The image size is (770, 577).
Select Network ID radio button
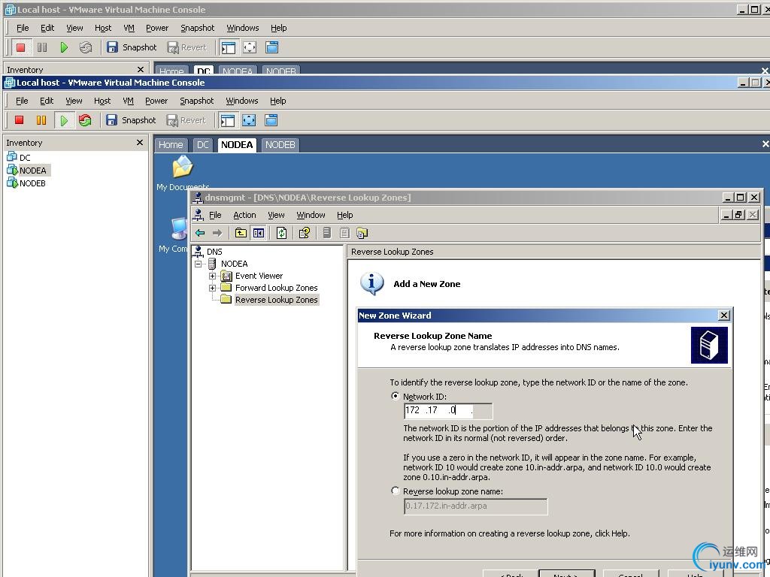(x=396, y=396)
